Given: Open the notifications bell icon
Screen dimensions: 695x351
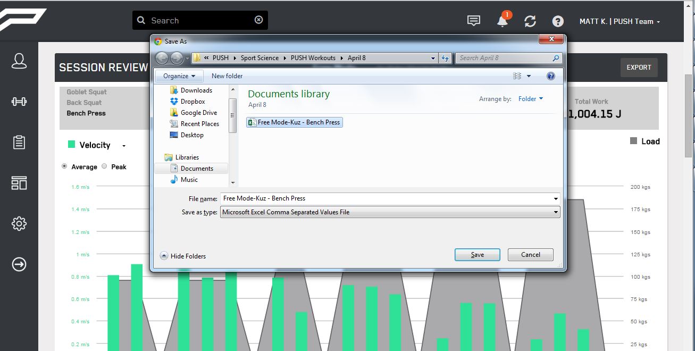Looking at the screenshot, I should pos(503,21).
